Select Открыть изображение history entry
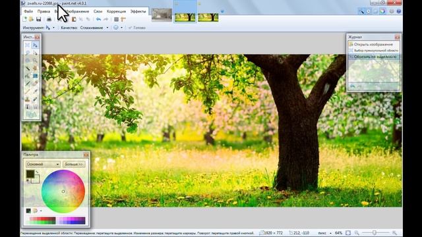 tap(373, 44)
